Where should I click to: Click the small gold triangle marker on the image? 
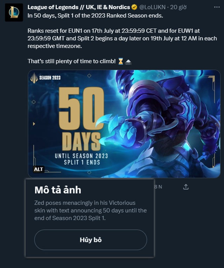[x=34, y=124]
